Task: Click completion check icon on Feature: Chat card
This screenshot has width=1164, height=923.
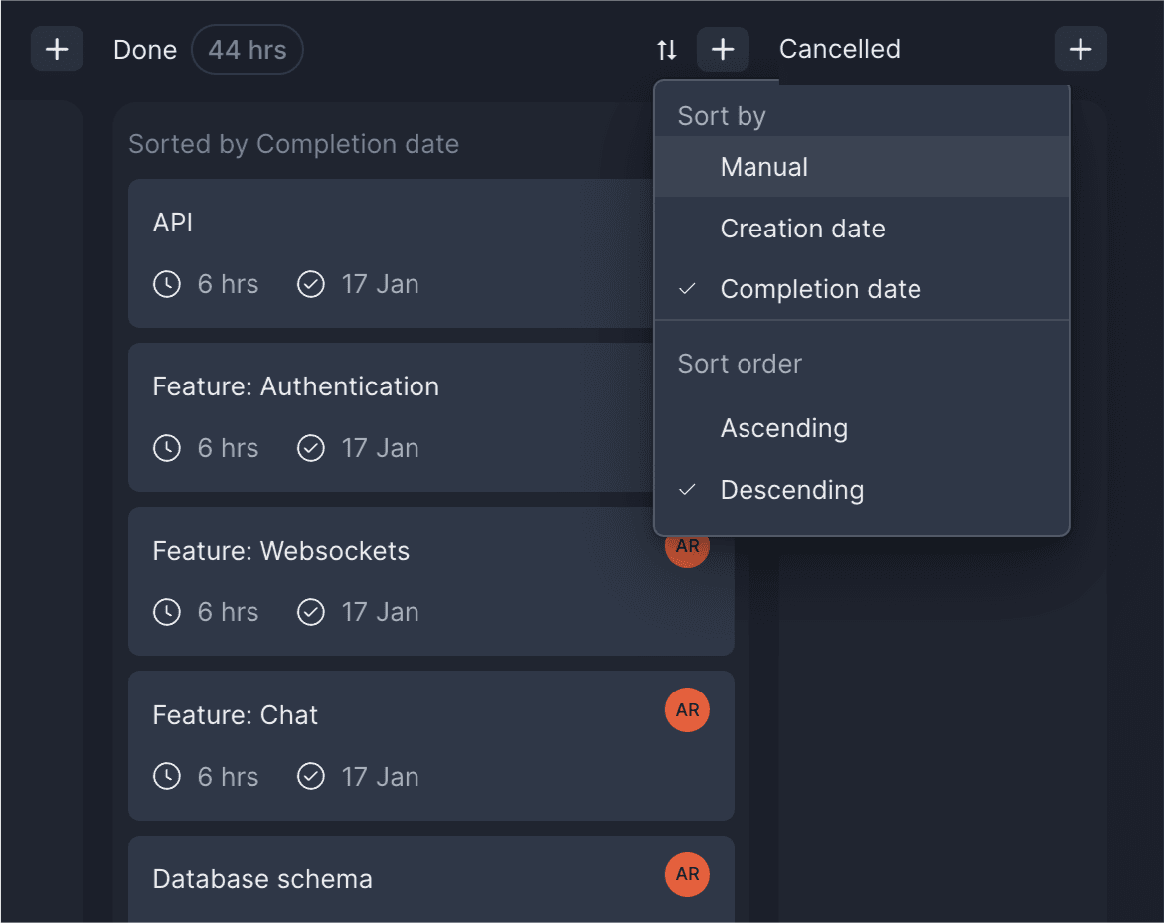Action: [311, 777]
